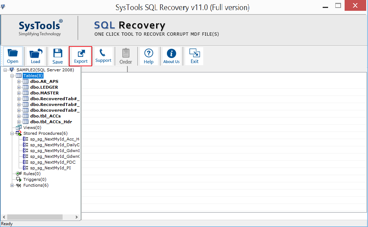Click the sp_sg_NextMyId_PDC procedure icon
Viewport: 368px width, 227px height.
[26, 162]
